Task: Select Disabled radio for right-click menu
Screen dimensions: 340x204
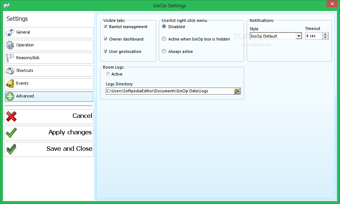Action: pyautogui.click(x=164, y=26)
